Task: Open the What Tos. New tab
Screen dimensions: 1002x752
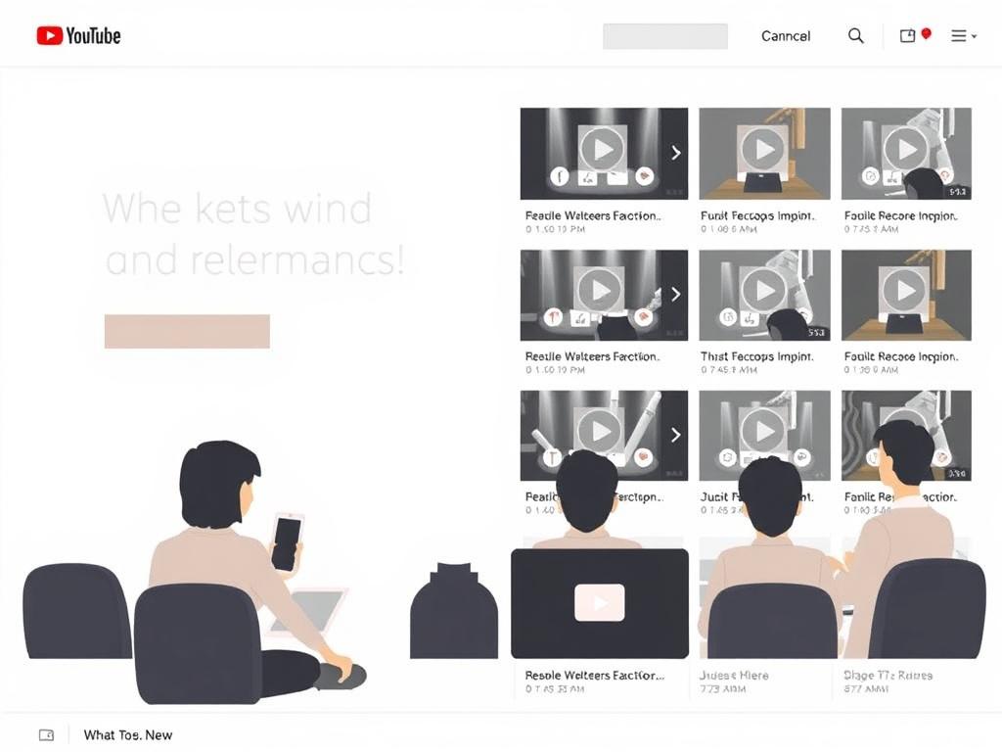Action: (128, 734)
